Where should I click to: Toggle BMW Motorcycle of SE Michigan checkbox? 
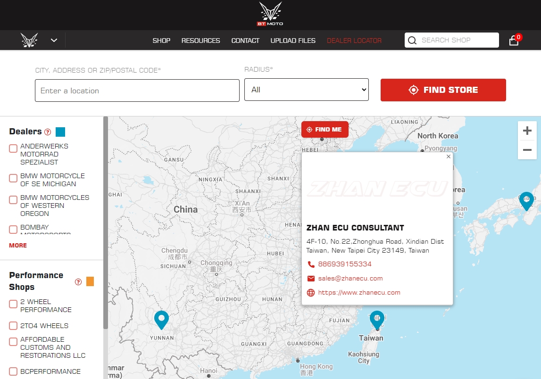[13, 178]
